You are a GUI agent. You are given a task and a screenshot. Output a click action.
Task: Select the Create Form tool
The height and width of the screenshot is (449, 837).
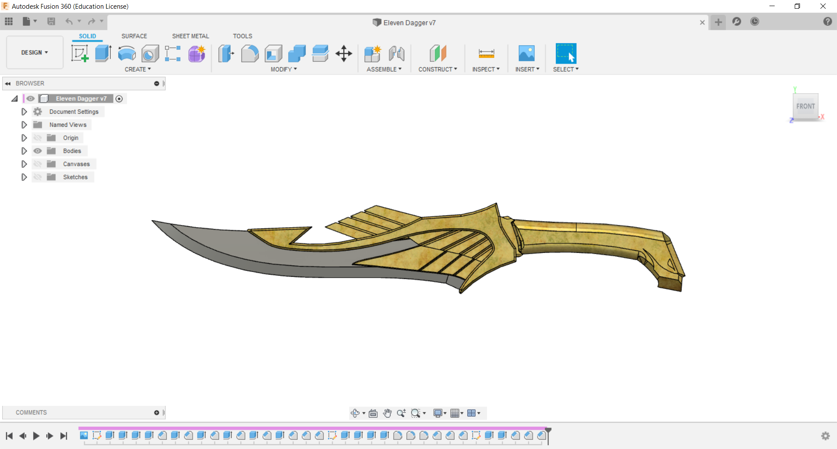(x=197, y=54)
